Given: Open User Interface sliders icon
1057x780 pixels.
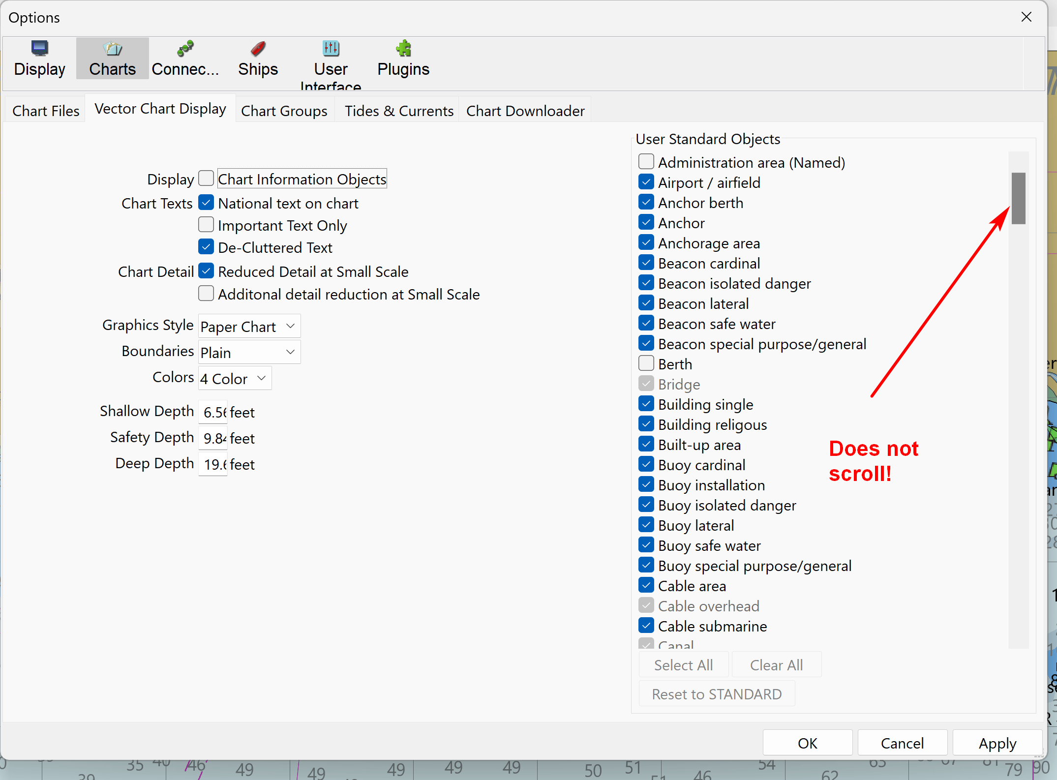Looking at the screenshot, I should [331, 49].
